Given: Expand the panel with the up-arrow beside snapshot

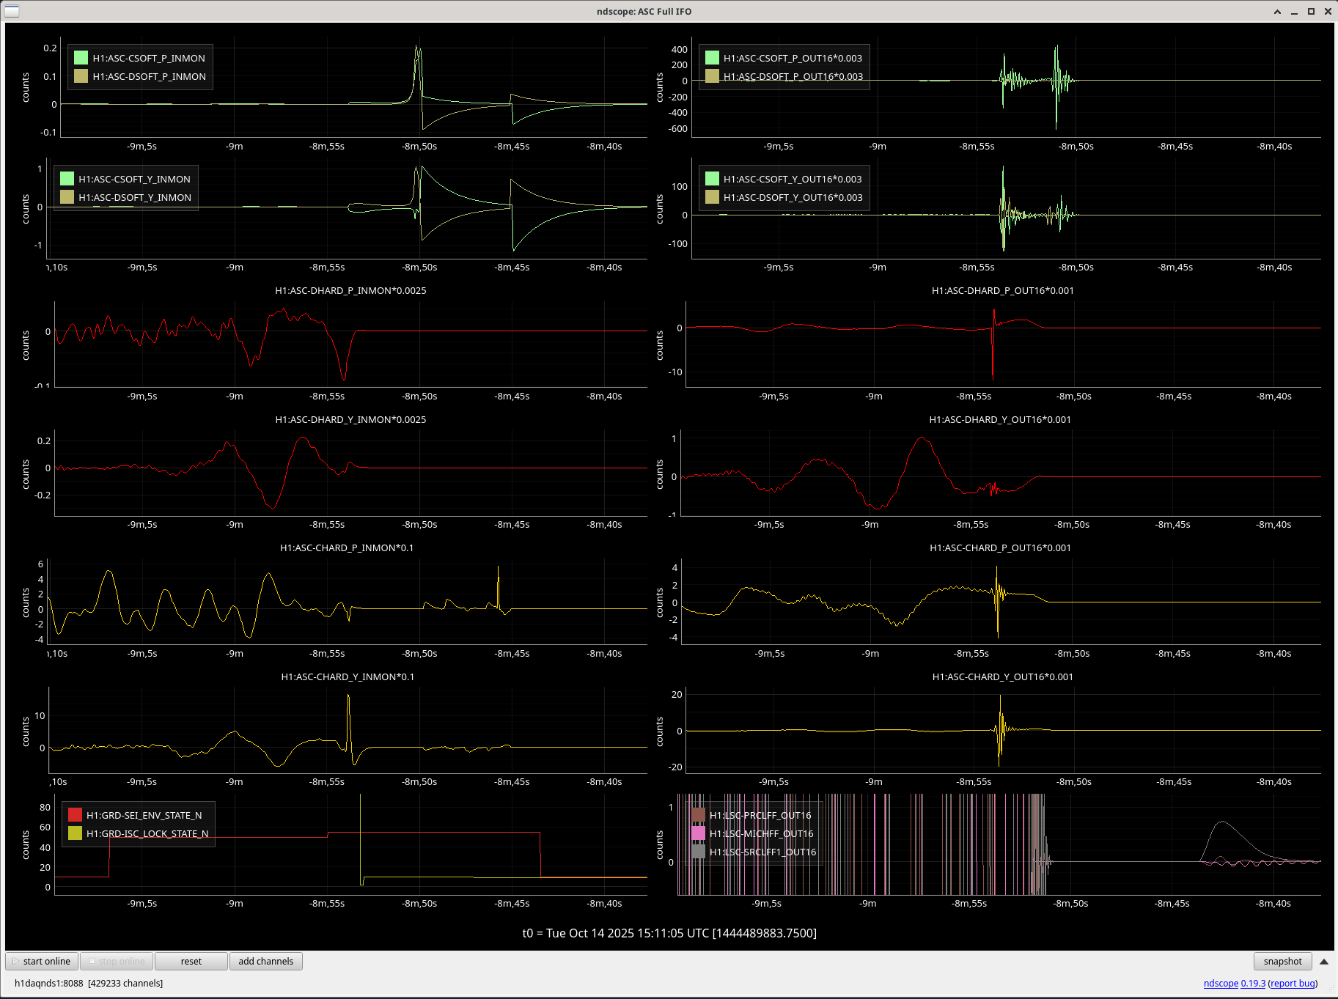Looking at the screenshot, I should [1324, 961].
